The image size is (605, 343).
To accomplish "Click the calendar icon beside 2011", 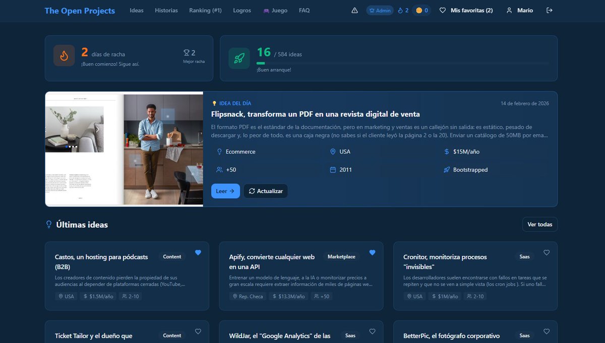I will pyautogui.click(x=333, y=170).
